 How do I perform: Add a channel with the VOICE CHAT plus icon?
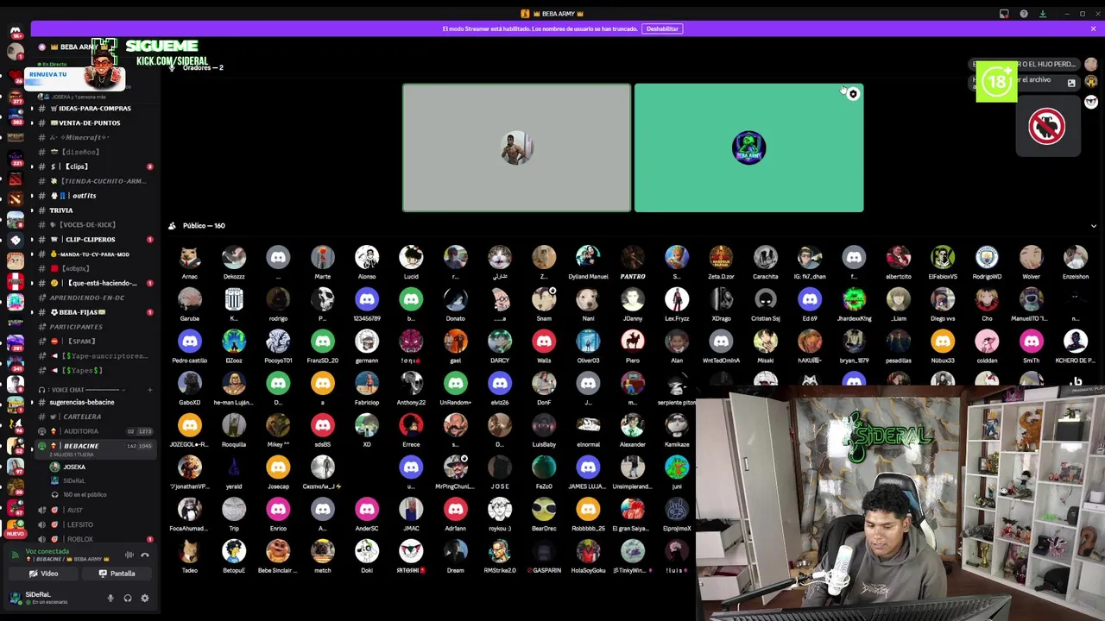[149, 390]
